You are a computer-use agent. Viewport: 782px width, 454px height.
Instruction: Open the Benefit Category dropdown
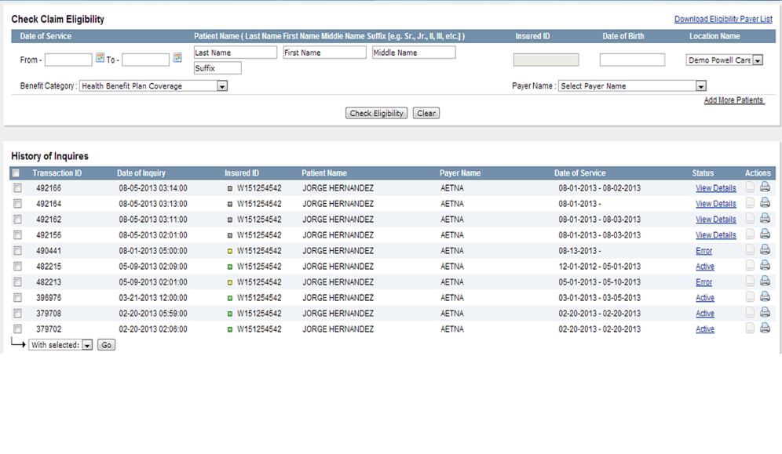pos(221,85)
